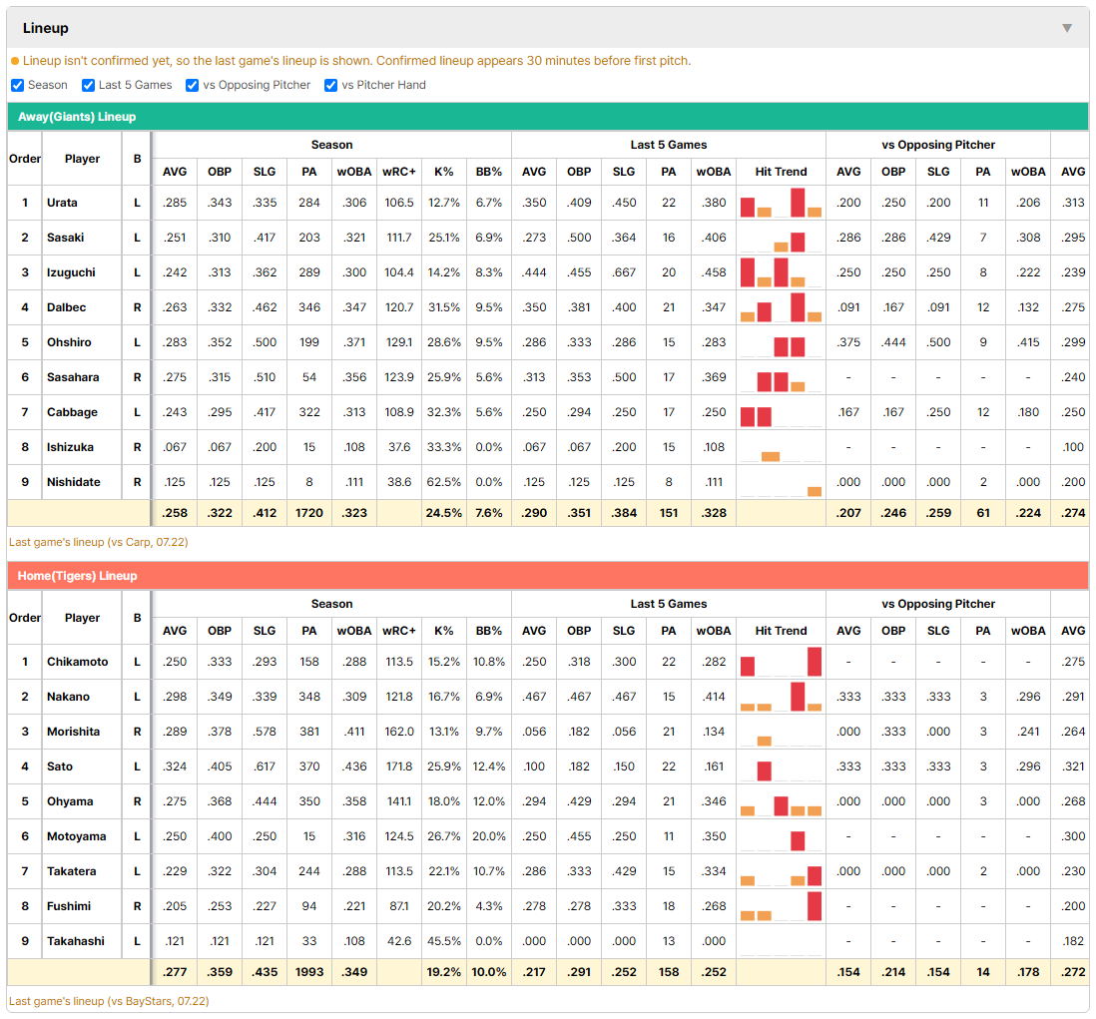Collapse the Lineup panel with the arrow
The width and height of the screenshot is (1096, 1019).
(x=1067, y=28)
